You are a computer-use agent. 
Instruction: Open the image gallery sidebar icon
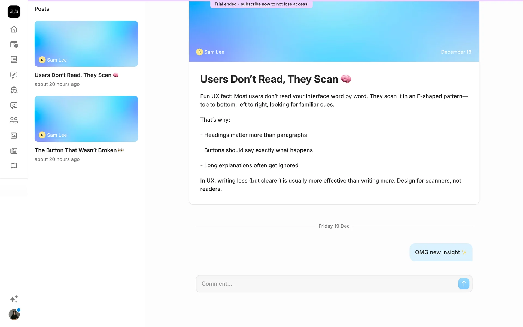[14, 136]
